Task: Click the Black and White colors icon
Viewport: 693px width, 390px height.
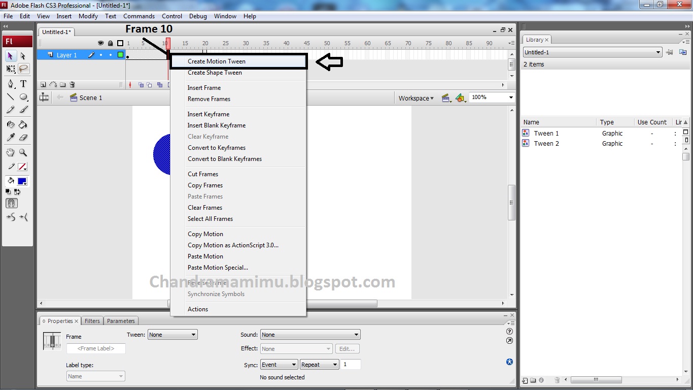Action: click(x=8, y=191)
